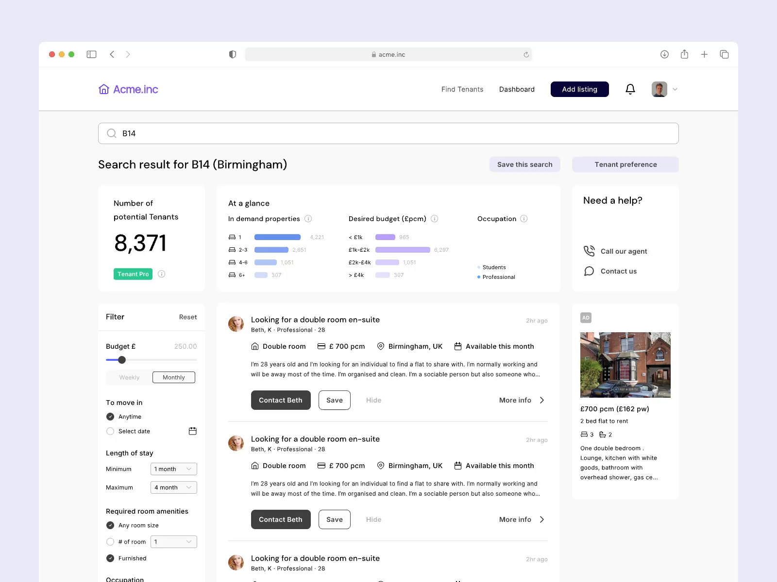Click the chat bubble icon beside Contact us

pos(589,271)
